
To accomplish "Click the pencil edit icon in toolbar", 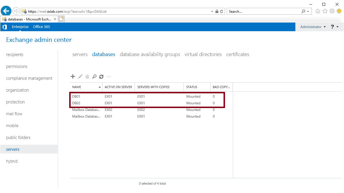I will [80, 76].
